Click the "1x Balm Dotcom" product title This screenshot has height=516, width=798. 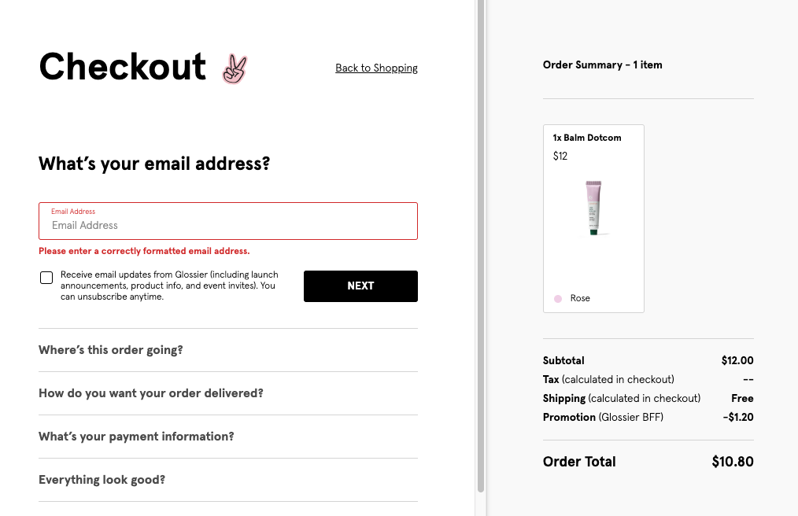(x=587, y=138)
